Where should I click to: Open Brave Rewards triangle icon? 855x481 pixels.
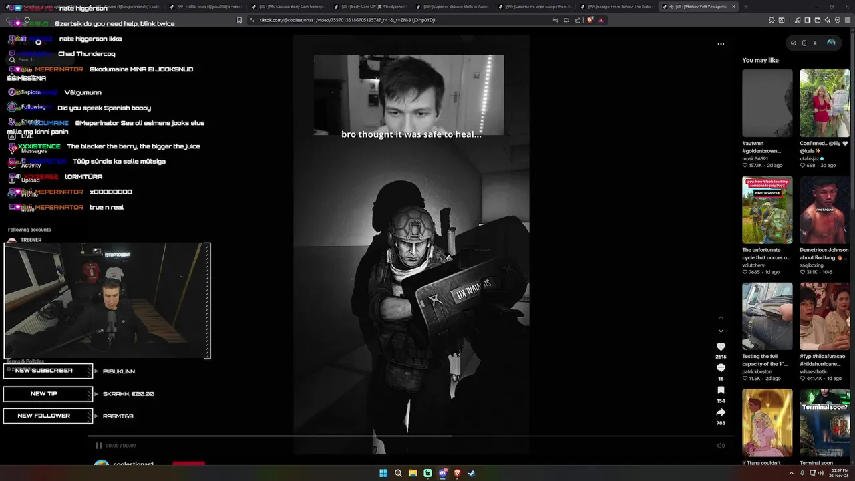pos(601,20)
